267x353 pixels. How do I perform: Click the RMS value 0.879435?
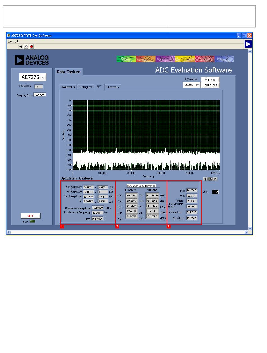pyautogui.click(x=98, y=218)
